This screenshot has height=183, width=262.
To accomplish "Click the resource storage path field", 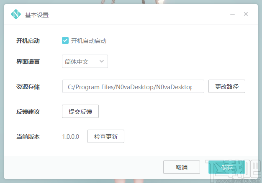I will click(133, 86).
